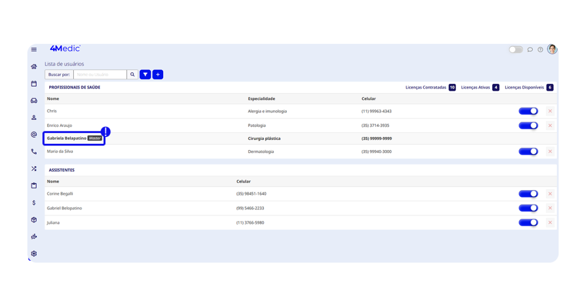Delete Enrico Araujo with the red X
The width and height of the screenshot is (586, 307).
pos(550,126)
